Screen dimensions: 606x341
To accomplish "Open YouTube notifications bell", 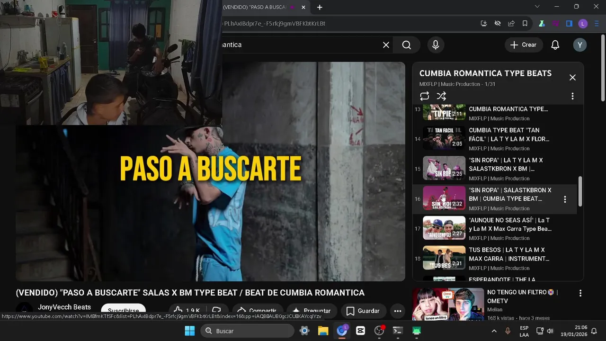I will [x=555, y=45].
